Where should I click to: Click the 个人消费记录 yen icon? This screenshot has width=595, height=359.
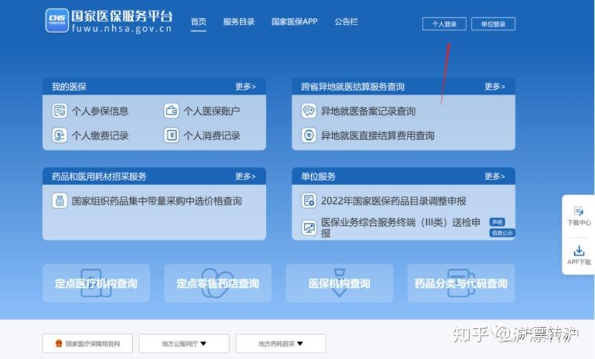[172, 135]
